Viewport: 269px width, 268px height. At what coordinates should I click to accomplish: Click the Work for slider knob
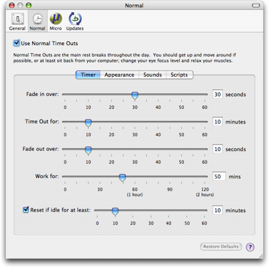[x=122, y=177]
